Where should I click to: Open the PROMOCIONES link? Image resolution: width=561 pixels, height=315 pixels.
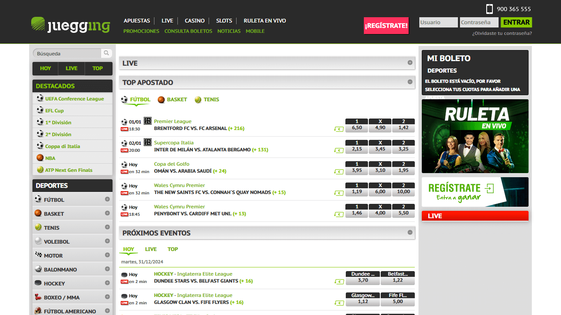tap(141, 31)
